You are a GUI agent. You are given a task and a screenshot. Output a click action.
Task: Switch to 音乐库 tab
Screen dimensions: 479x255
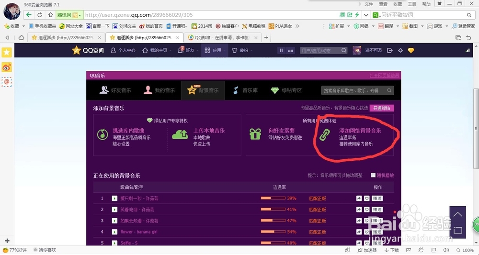pyautogui.click(x=246, y=90)
